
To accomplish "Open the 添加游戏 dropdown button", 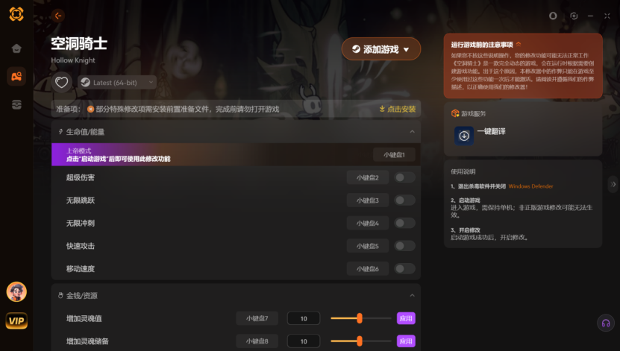I will [381, 49].
